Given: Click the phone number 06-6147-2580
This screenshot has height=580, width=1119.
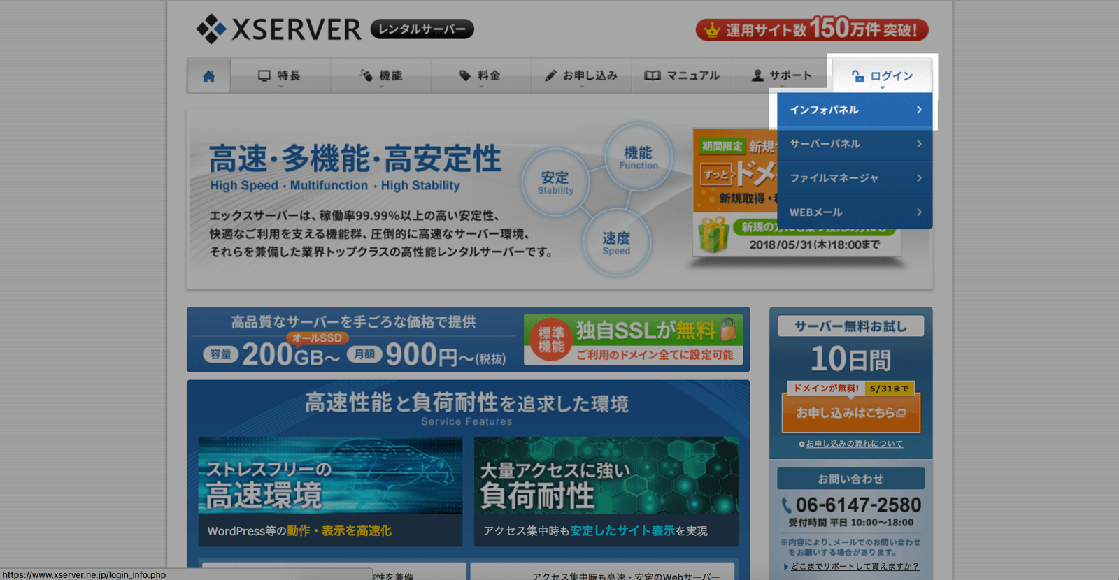Looking at the screenshot, I should pyautogui.click(x=858, y=505).
